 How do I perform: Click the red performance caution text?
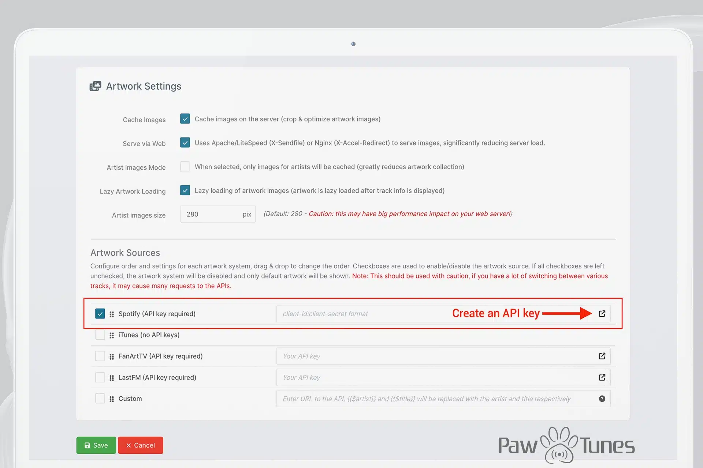pos(410,214)
